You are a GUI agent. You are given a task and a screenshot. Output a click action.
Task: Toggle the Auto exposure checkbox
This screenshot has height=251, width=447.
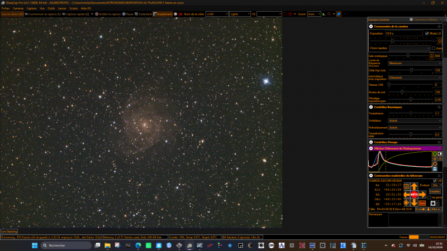pos(434,48)
